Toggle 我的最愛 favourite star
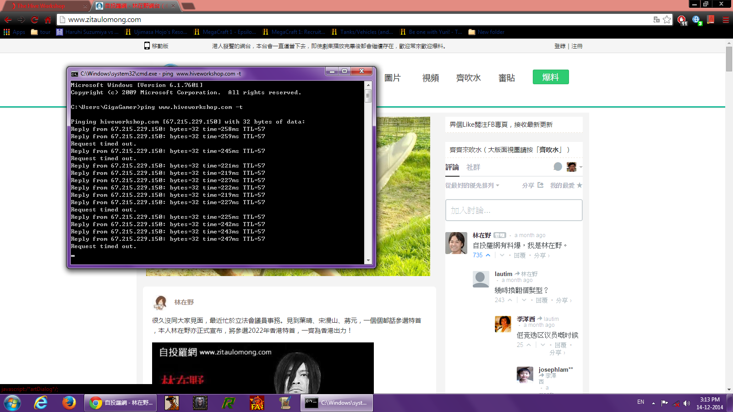 [566, 185]
